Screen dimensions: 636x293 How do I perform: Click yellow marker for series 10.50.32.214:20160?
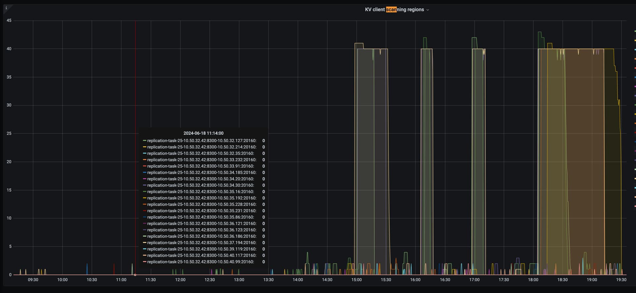point(144,147)
